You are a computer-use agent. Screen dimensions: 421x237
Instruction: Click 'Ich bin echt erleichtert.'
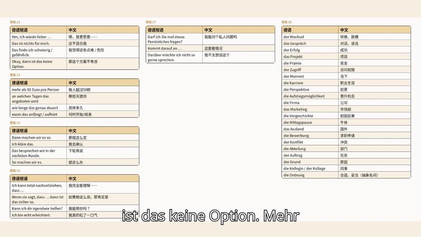tap(31, 215)
